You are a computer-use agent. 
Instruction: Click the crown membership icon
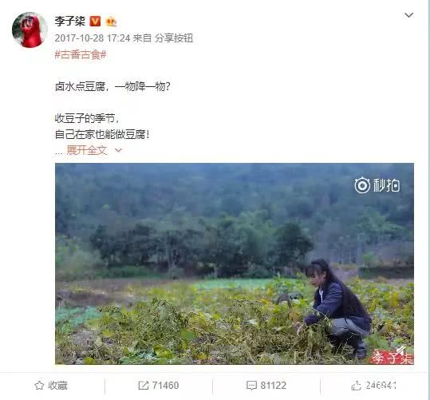click(x=111, y=22)
